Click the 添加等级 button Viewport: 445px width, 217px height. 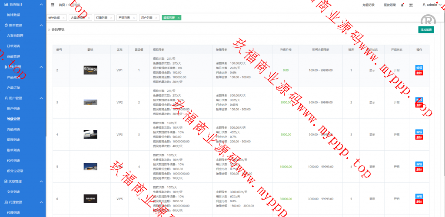pyautogui.click(x=425, y=29)
